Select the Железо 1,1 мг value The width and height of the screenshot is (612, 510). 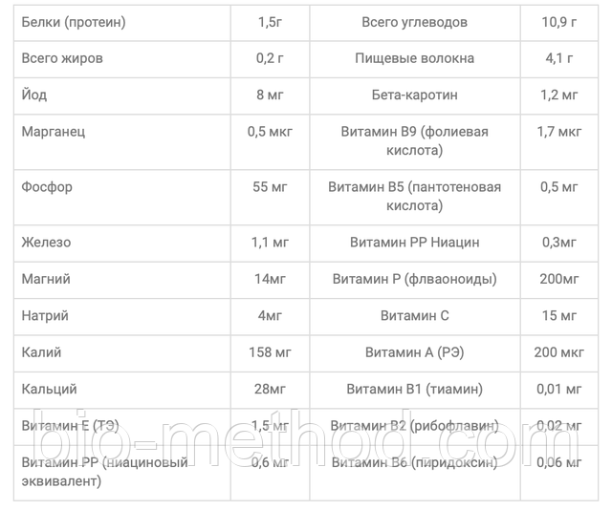[270, 243]
